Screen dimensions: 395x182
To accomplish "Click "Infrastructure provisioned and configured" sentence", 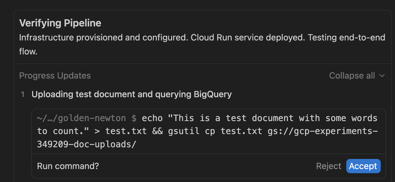I will (x=104, y=38).
